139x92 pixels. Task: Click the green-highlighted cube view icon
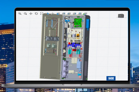coord(85,13)
